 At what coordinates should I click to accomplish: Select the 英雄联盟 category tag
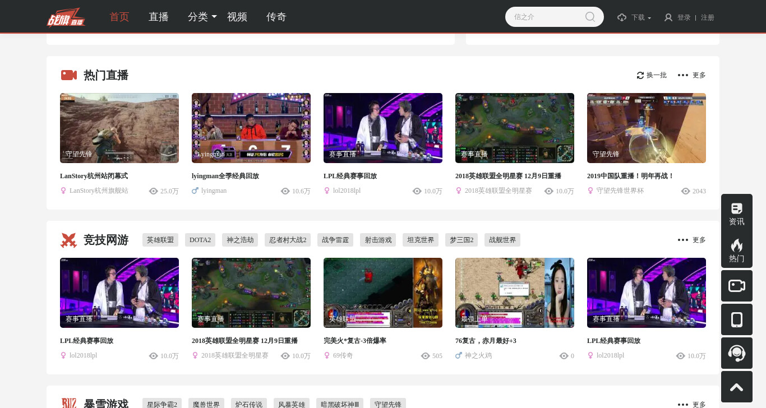160,240
